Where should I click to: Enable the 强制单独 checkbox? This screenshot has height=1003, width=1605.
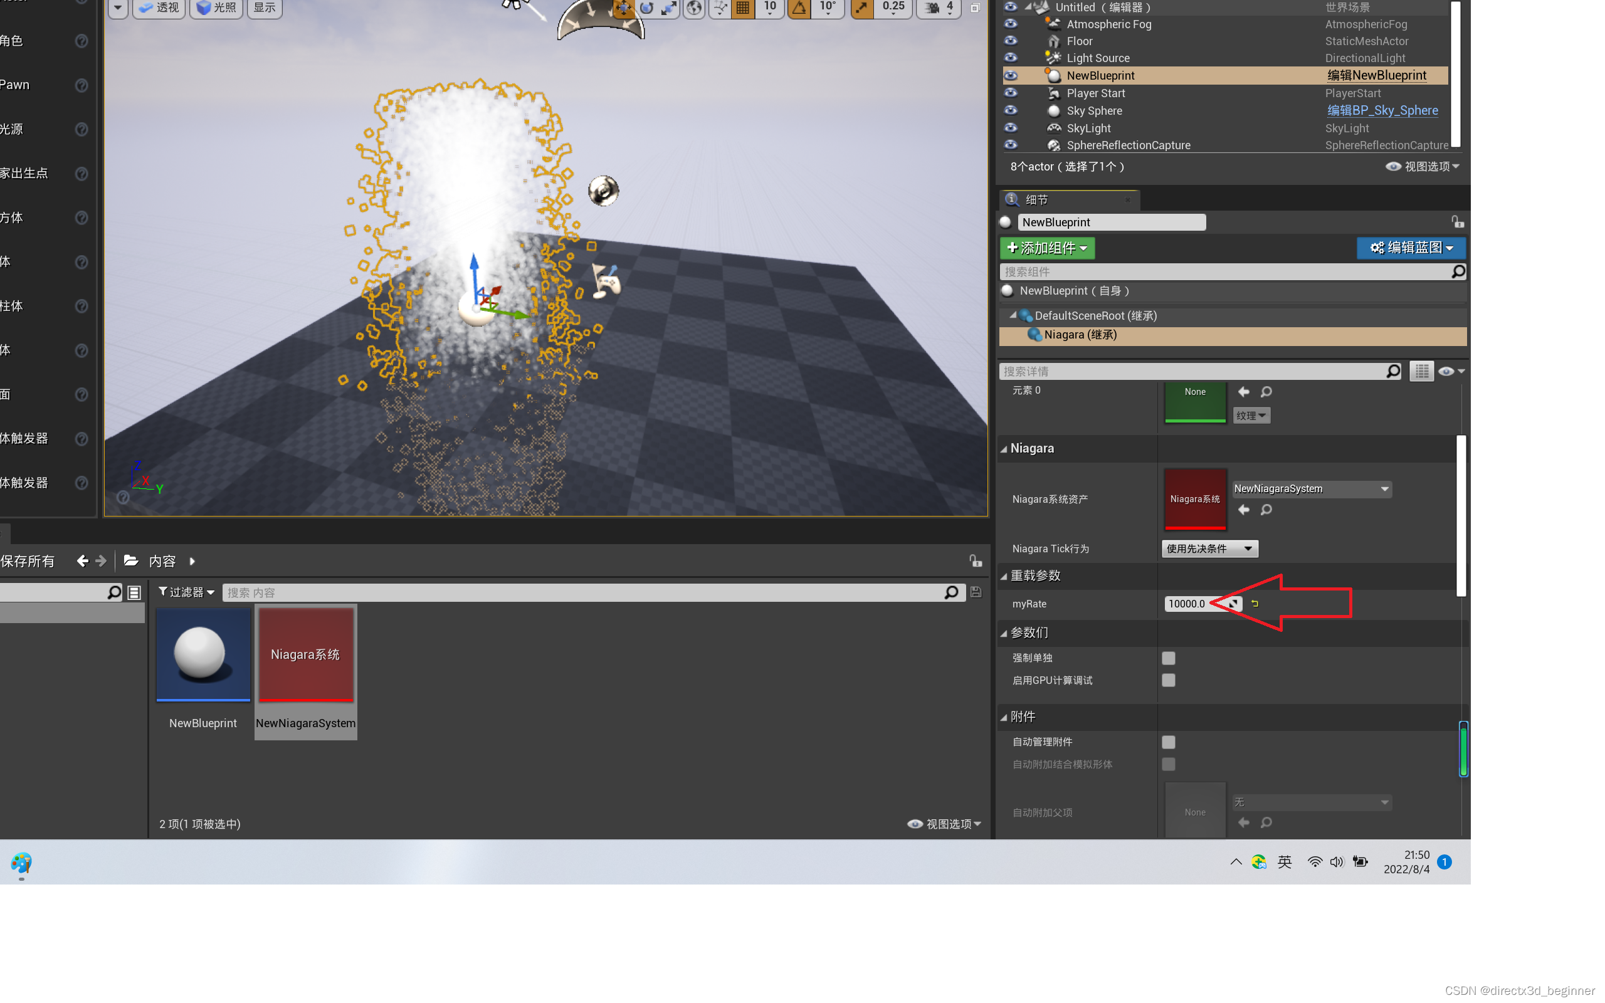click(1169, 658)
